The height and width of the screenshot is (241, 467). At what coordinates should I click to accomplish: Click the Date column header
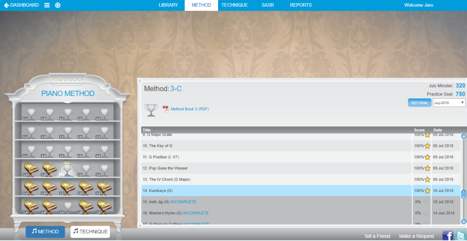click(438, 130)
